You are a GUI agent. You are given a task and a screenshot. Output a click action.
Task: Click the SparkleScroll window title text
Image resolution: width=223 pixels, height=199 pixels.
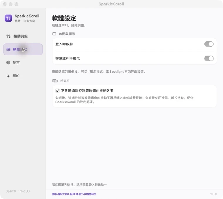[111, 4]
